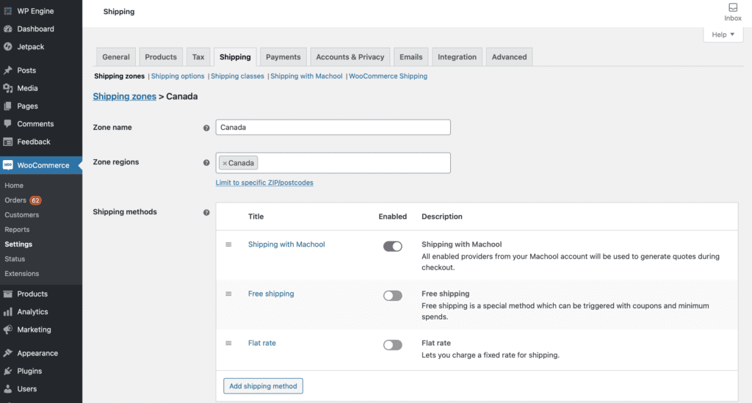Click drag handle for Flat rate row
752x403 pixels.
point(228,343)
